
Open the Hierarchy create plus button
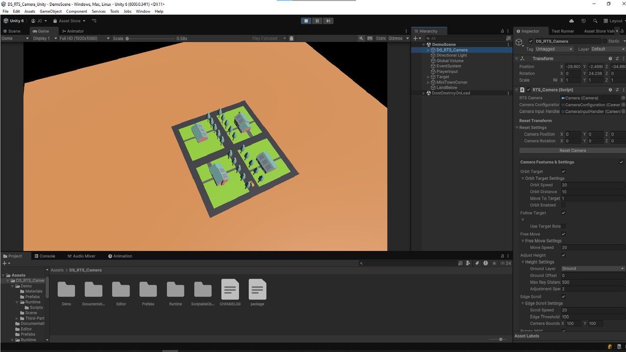point(417,38)
